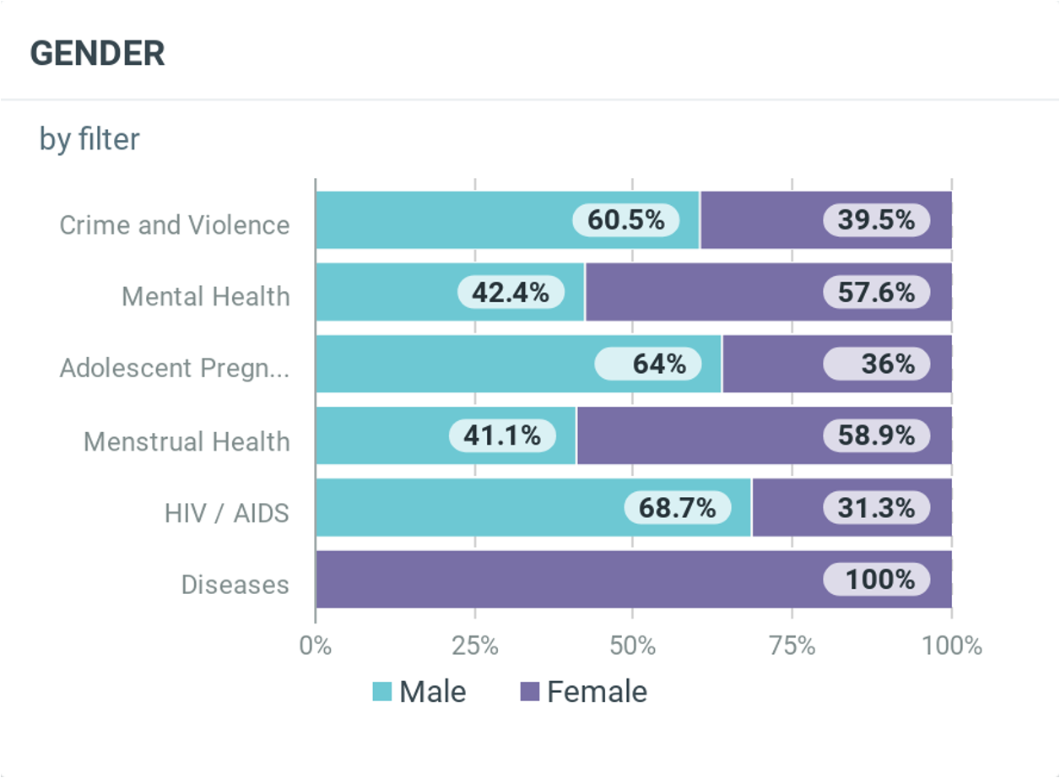
Task: Toggle the Male series legend label
Action: [x=432, y=692]
